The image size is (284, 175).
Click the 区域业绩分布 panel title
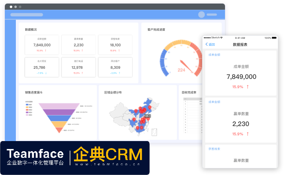(x=113, y=93)
